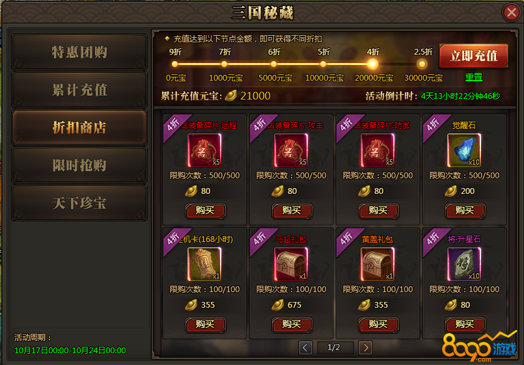Click the 挂机卡(168小时) card icon
524x365 pixels.
tap(204, 264)
